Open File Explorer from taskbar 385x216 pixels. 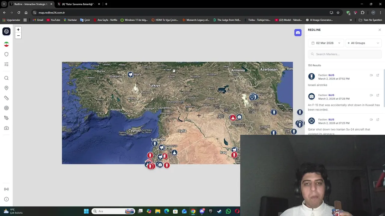coord(158,211)
